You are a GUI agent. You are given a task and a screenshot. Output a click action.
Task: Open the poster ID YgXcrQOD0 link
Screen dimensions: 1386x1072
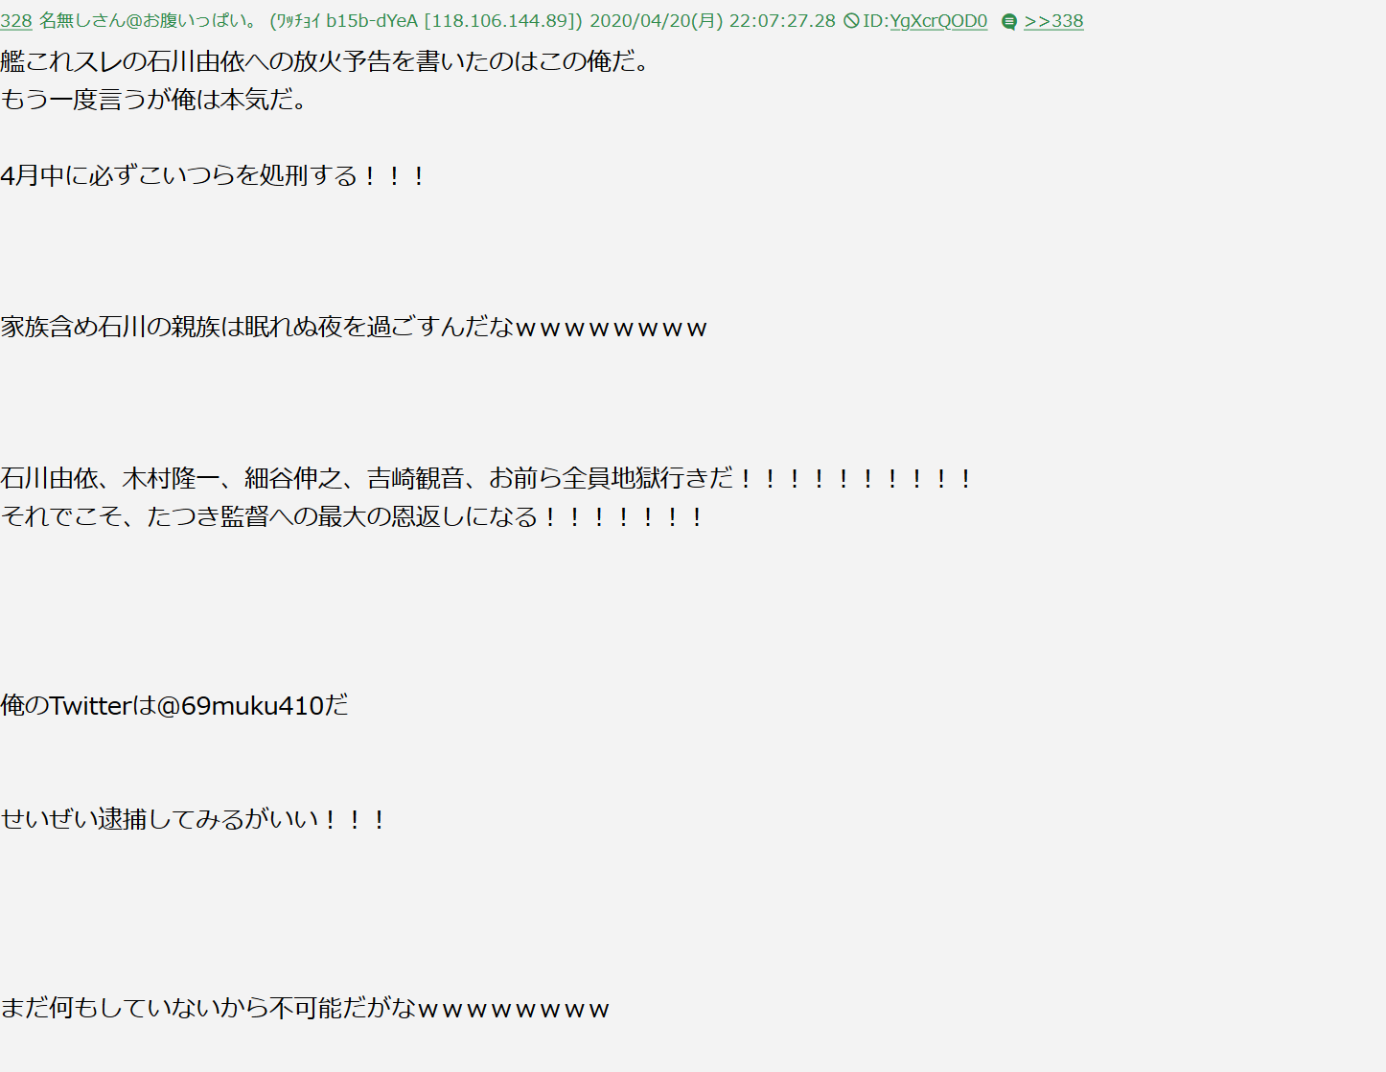point(938,21)
